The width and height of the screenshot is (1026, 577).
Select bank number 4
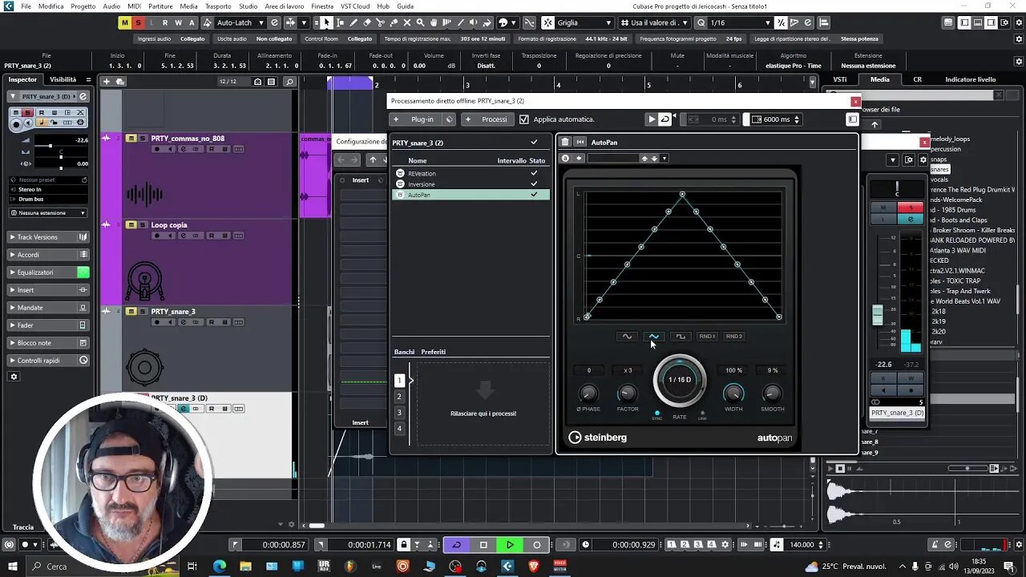[x=399, y=429]
